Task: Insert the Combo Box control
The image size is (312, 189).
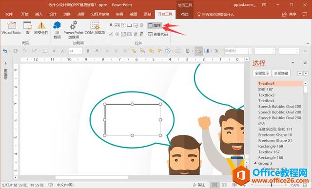Action: (130, 34)
